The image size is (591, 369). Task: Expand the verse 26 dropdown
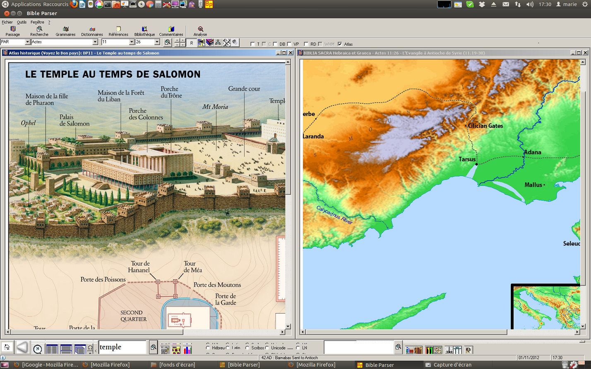click(157, 42)
